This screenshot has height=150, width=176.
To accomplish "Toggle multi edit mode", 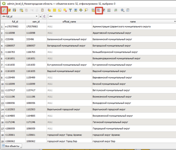I will point(9,10).
